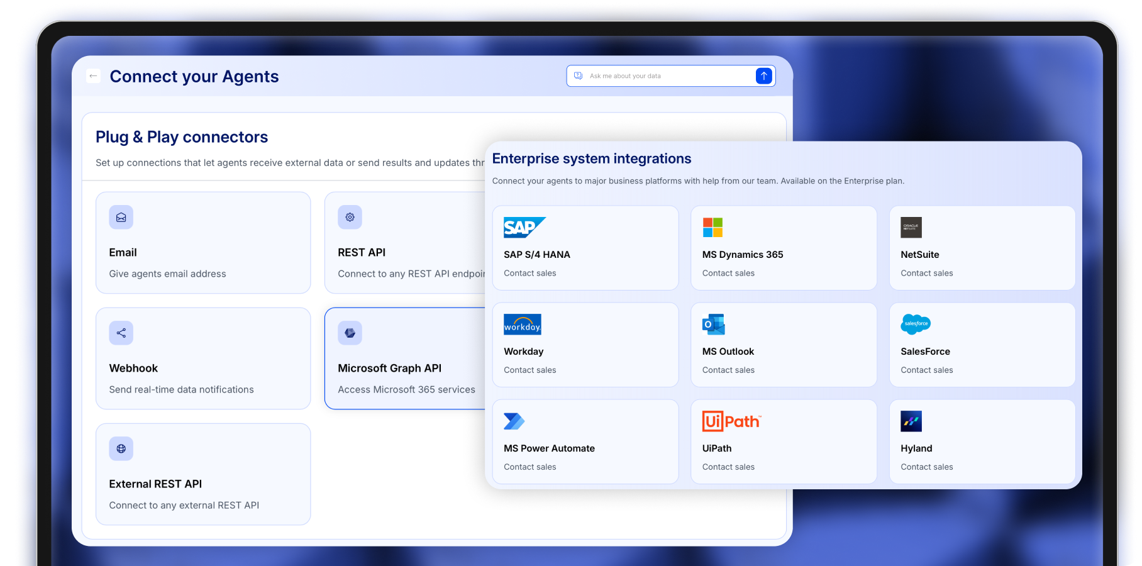This screenshot has width=1142, height=566.
Task: Click the External REST API globe icon
Action: tap(121, 449)
